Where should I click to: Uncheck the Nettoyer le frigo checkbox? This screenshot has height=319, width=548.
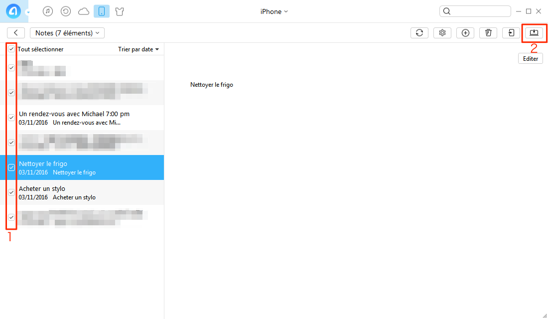point(11,167)
